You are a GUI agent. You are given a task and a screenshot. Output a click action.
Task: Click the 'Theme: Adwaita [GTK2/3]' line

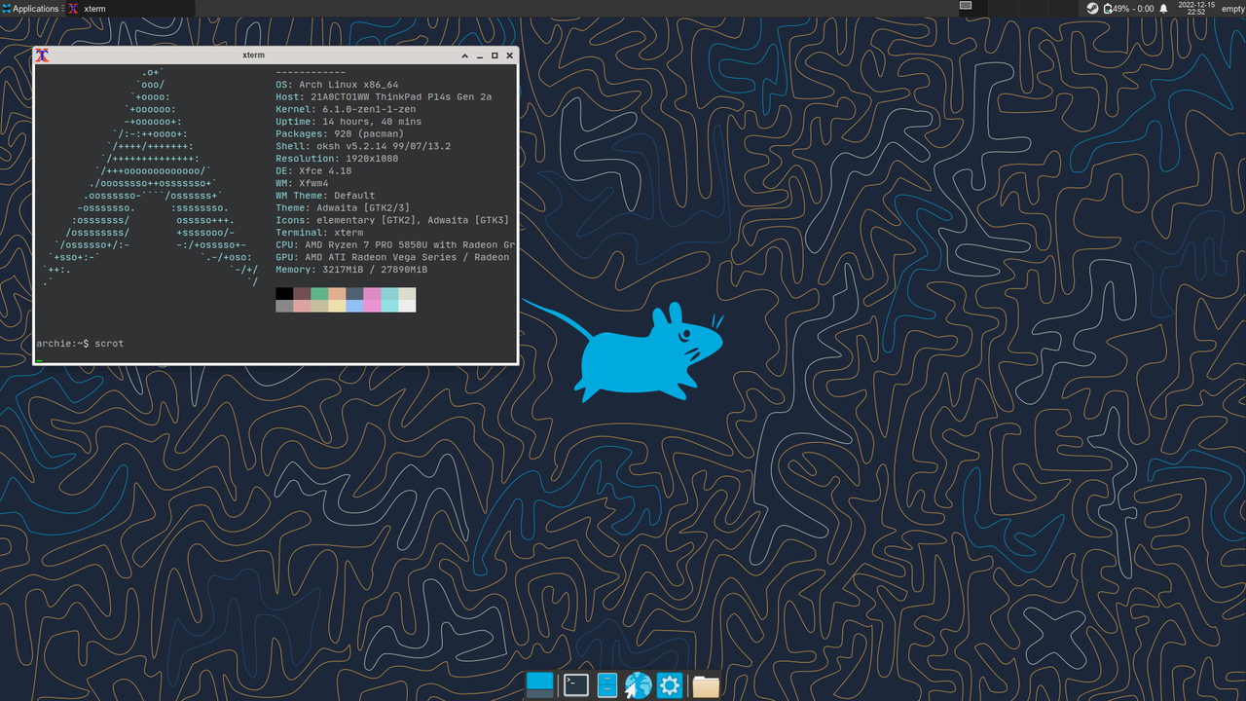pos(343,208)
